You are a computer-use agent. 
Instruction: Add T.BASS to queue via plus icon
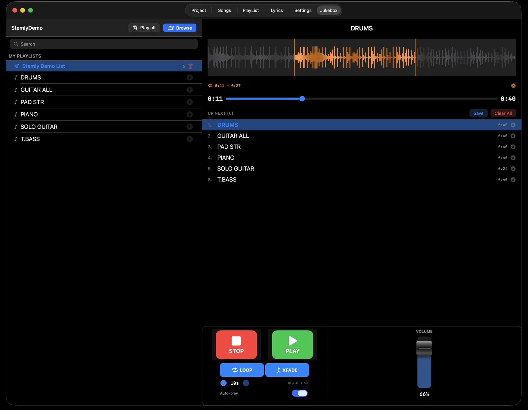pyautogui.click(x=190, y=139)
